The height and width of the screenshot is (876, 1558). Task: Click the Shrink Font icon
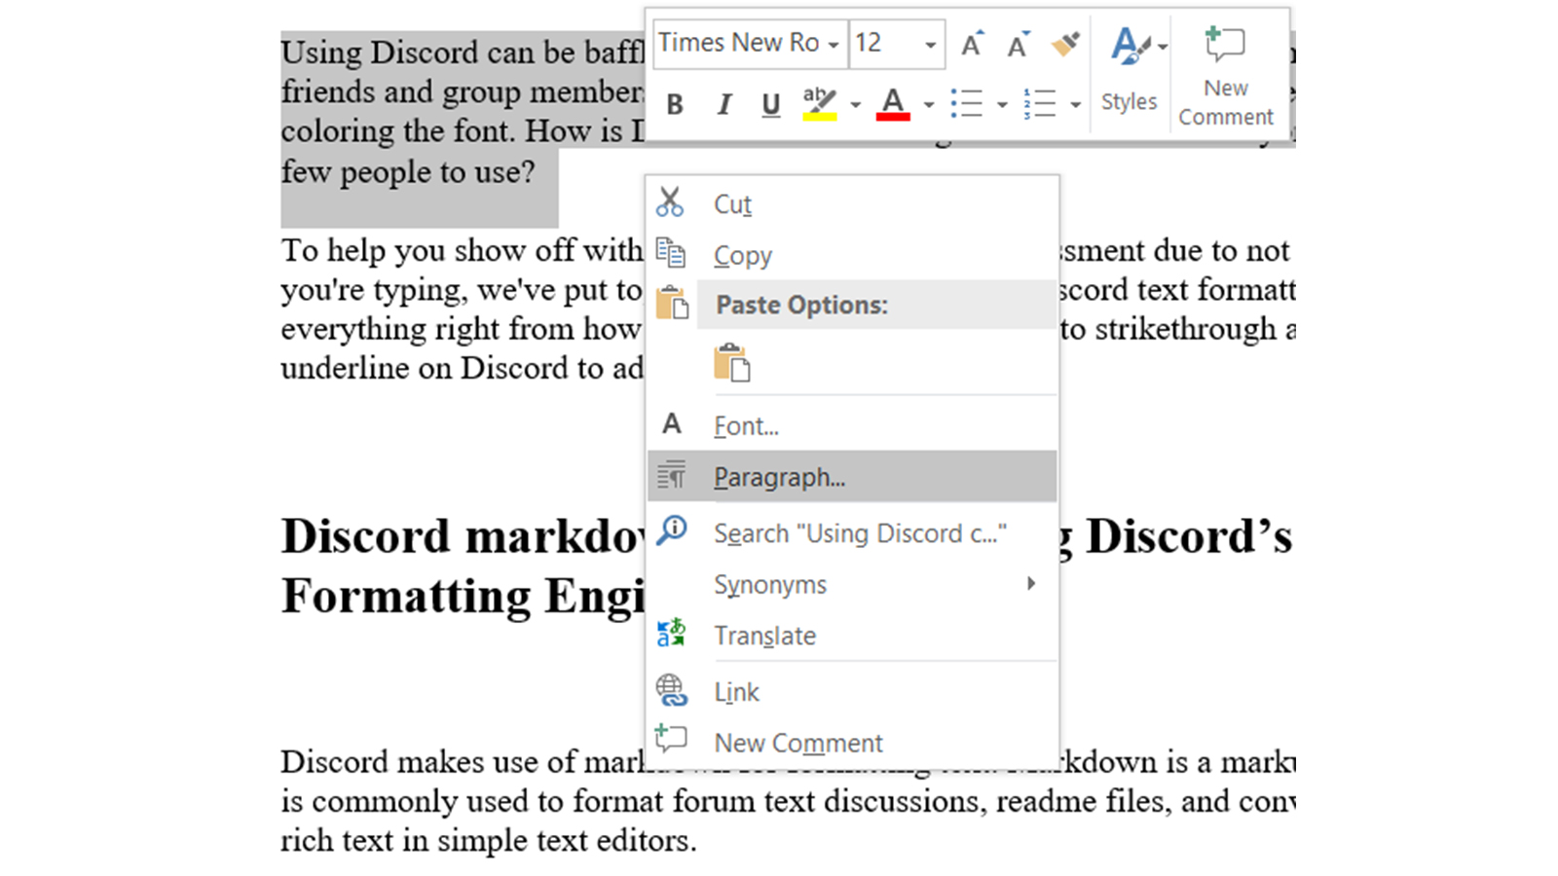[x=1017, y=44]
